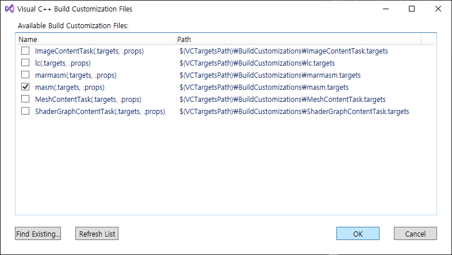
Task: Refresh the build customization list
Action: click(97, 234)
